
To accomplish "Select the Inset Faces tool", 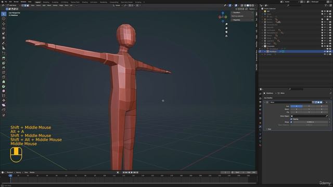I will (x=4, y=63).
